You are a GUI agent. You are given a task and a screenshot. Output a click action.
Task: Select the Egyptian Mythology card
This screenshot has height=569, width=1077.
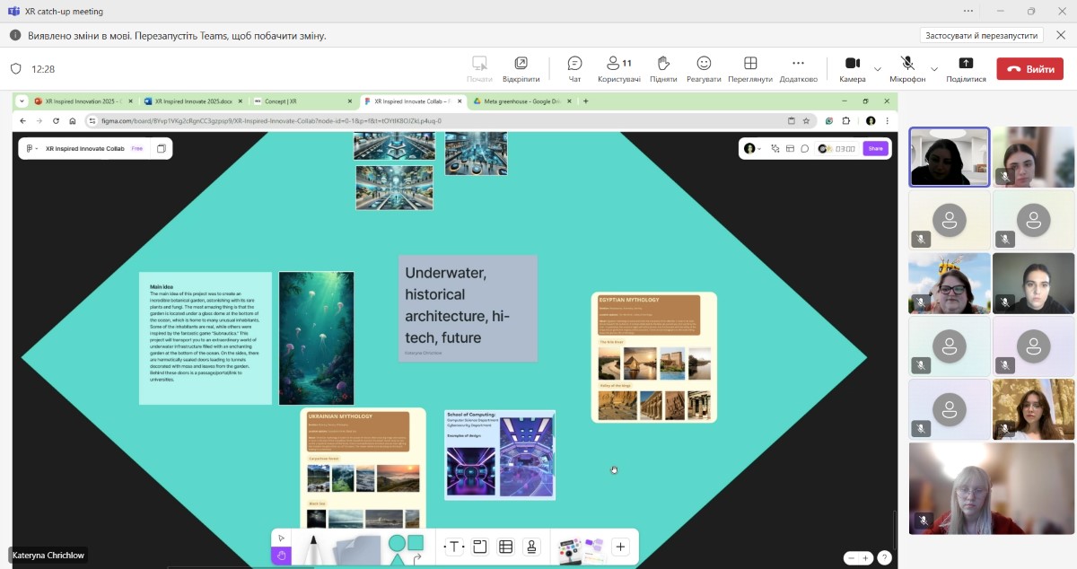coord(654,357)
